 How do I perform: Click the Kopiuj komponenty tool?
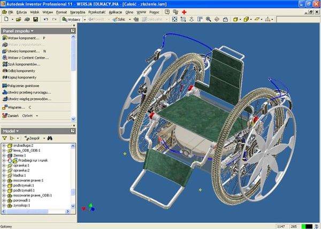pyautogui.click(x=22, y=77)
